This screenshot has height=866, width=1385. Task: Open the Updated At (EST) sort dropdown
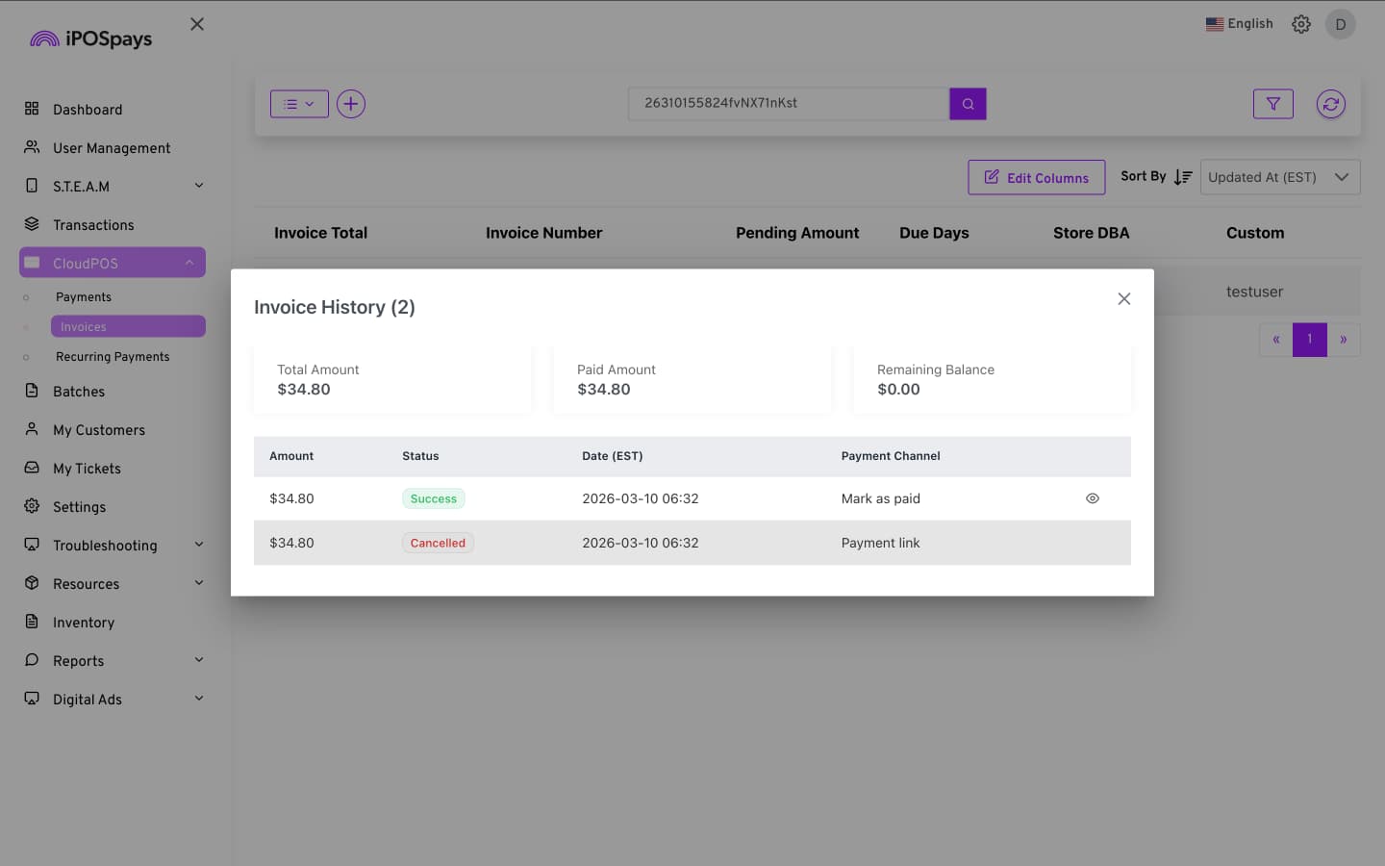(1279, 177)
